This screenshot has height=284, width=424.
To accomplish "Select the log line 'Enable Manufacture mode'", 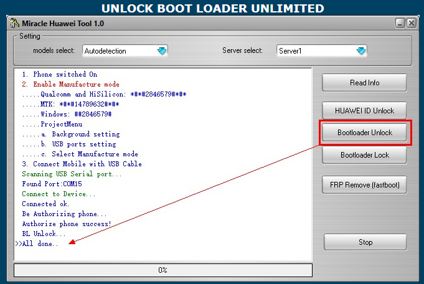I will tap(70, 84).
